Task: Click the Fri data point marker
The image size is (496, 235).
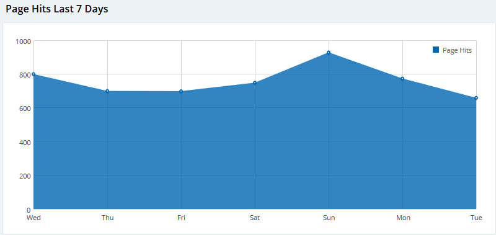Action: 181,91
